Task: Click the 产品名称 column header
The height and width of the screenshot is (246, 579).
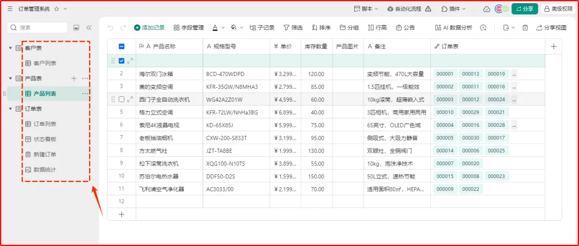Action: pyautogui.click(x=169, y=47)
